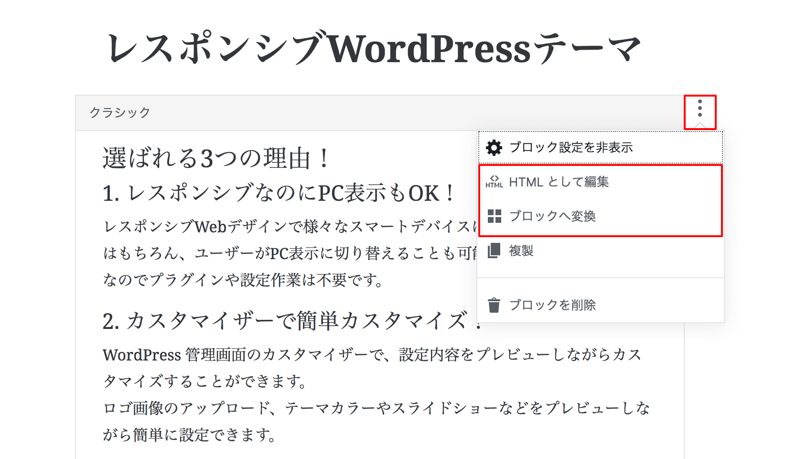The height and width of the screenshot is (459, 807).
Task: Click heading 1. レスポンシブなのにPC表示もOK！
Action: [279, 193]
